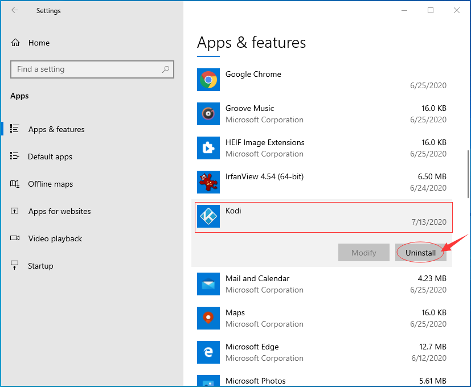Viewport: 471px width, 387px height.
Task: Select Apps & features in sidebar
Action: pos(56,129)
